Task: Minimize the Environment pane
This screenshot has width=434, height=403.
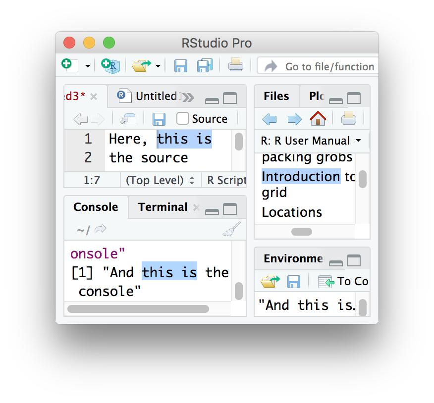Action: 336,263
